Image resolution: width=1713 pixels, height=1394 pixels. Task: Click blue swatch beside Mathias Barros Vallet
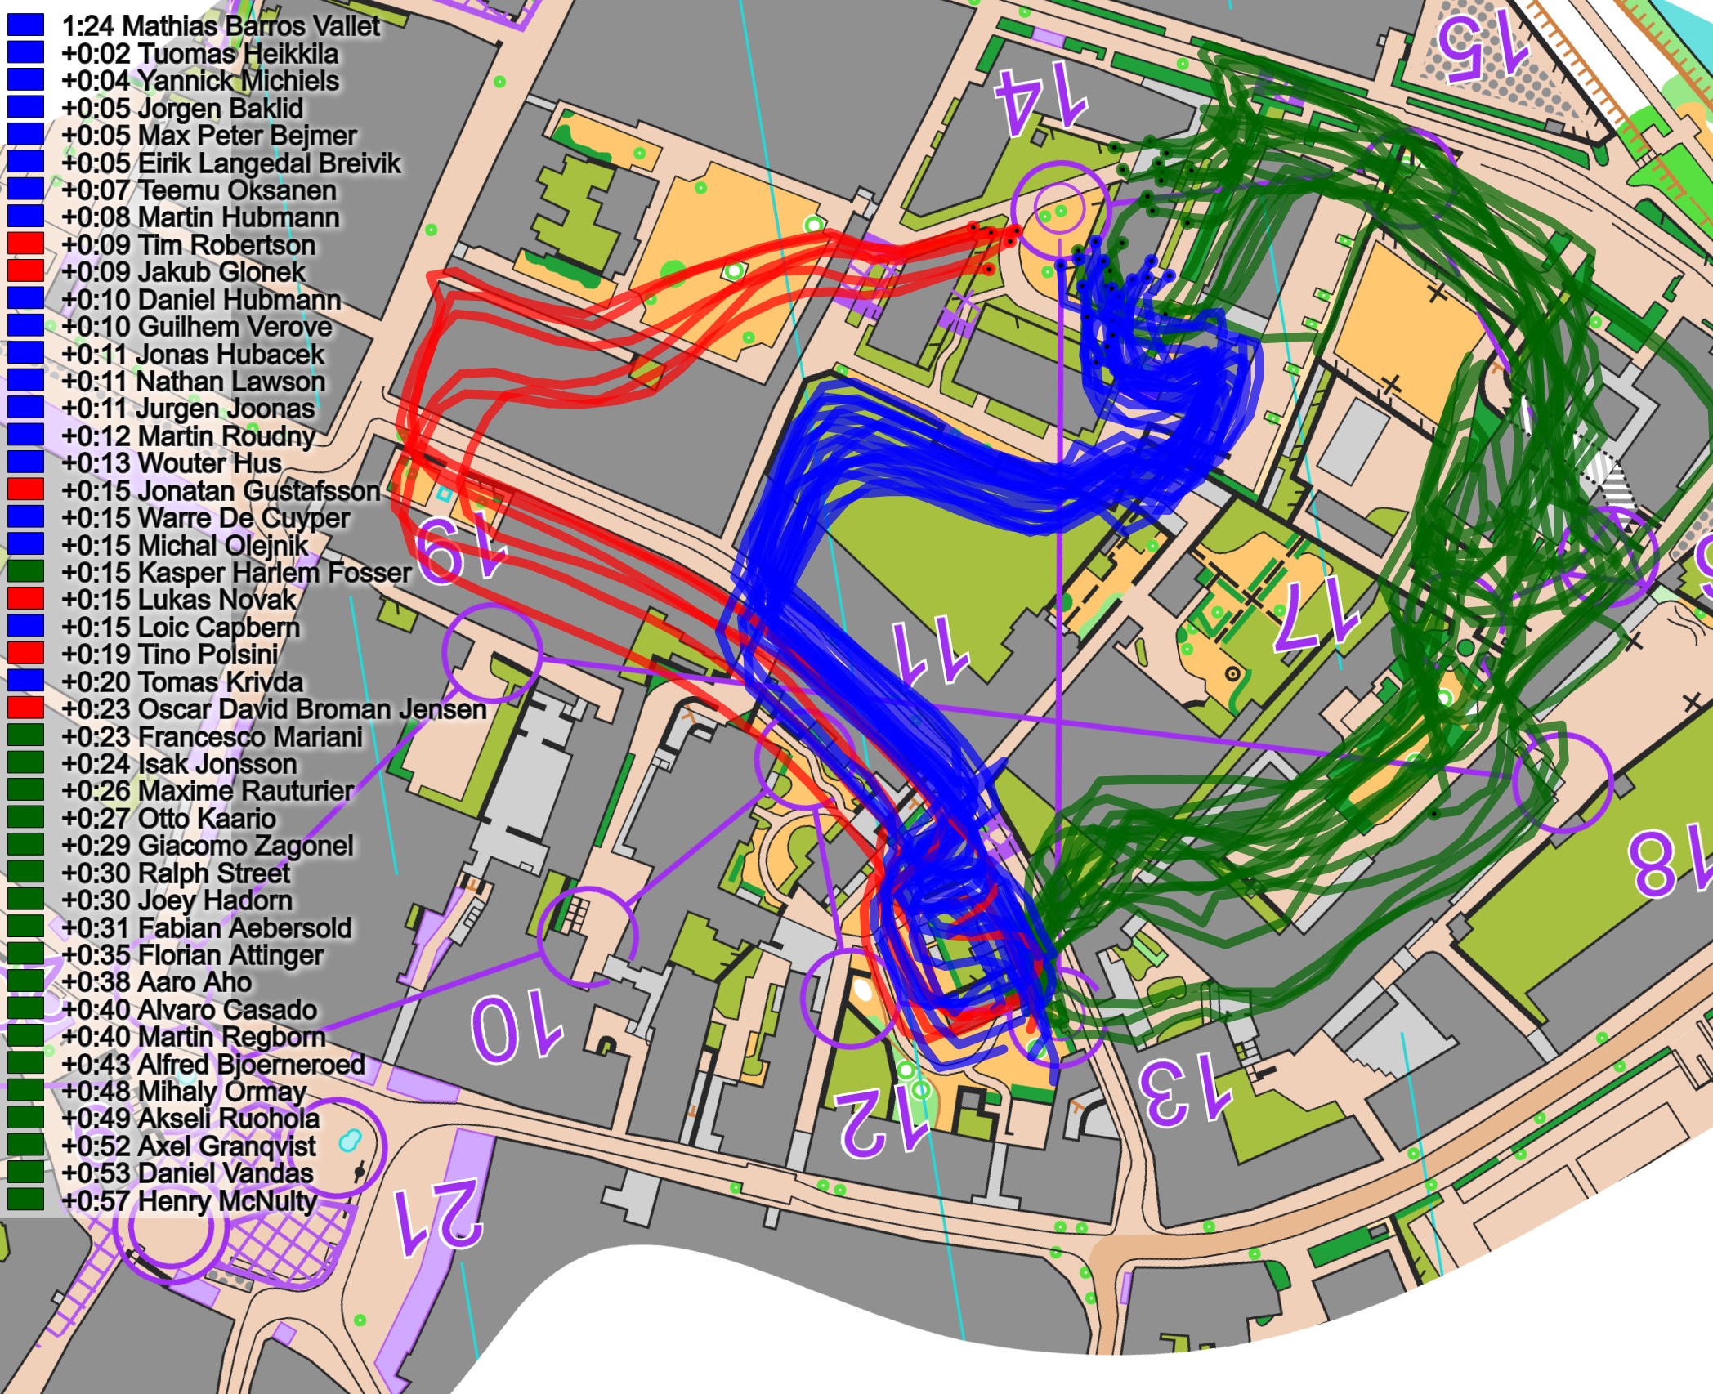click(x=25, y=25)
